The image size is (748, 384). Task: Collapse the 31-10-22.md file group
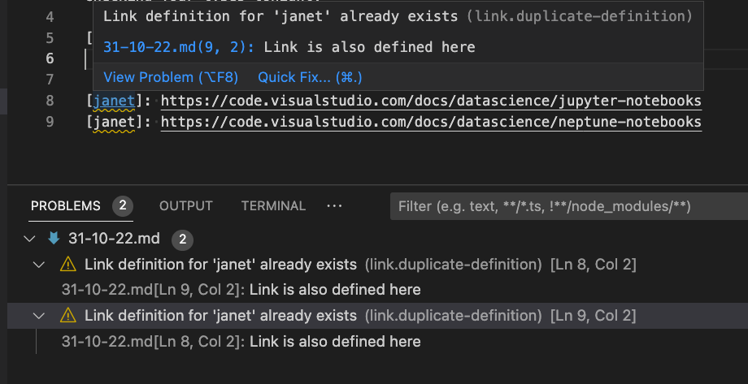point(31,239)
